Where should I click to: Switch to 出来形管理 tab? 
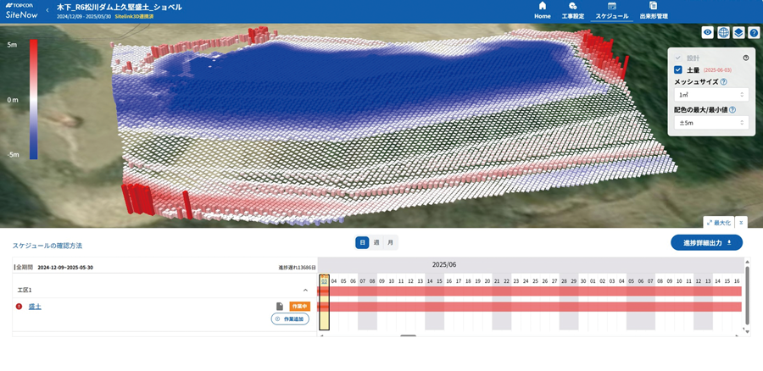point(653,11)
